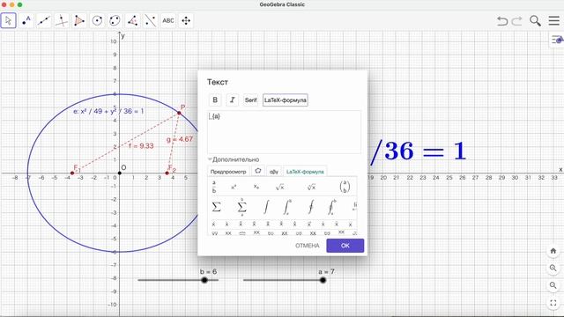
Task: Click the Home standard view icon
Action: [x=553, y=250]
